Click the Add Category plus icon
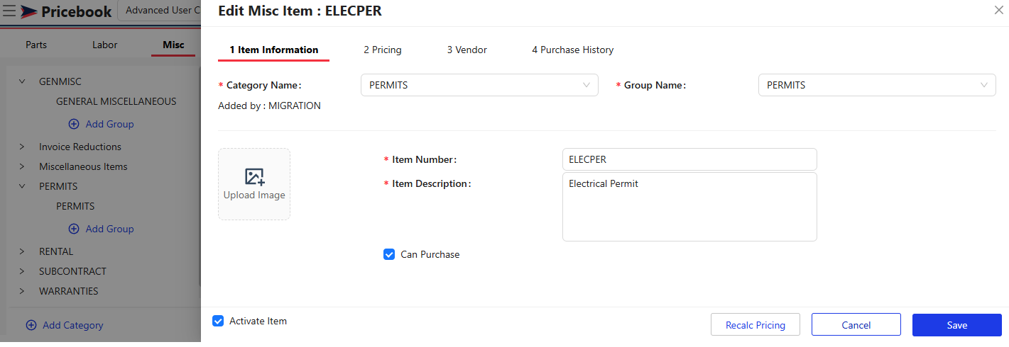Viewport: 1009px width, 347px height. pos(31,325)
